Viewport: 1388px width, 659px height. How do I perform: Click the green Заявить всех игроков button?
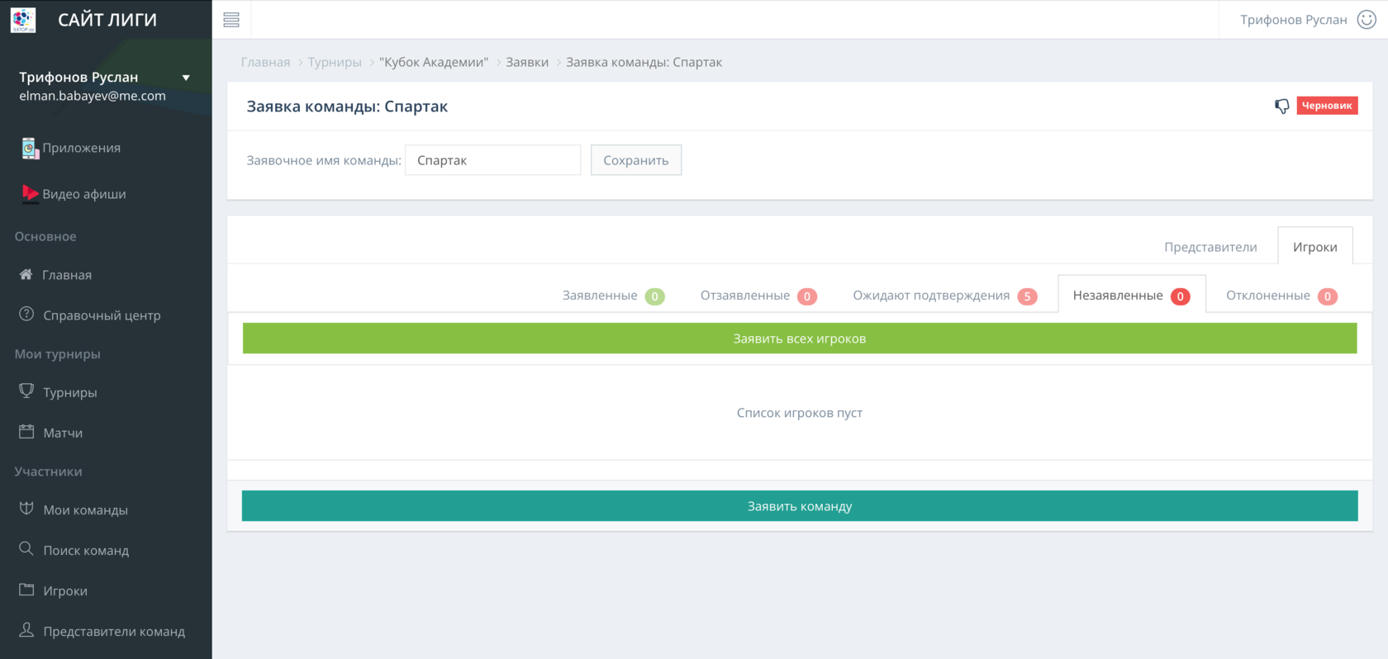click(x=800, y=339)
